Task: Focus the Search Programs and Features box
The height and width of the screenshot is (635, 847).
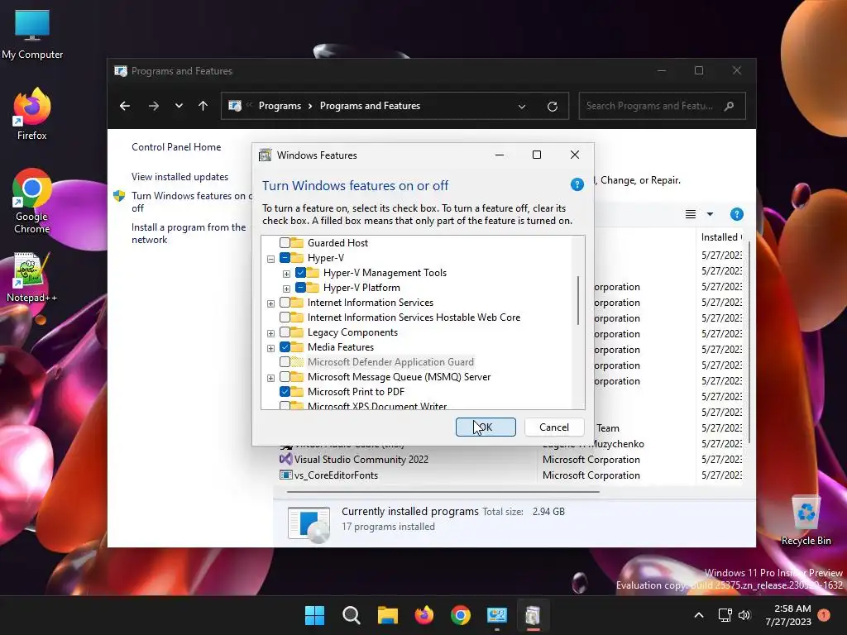Action: coord(662,106)
